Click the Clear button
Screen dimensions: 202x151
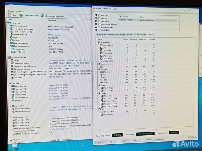coord(125,141)
